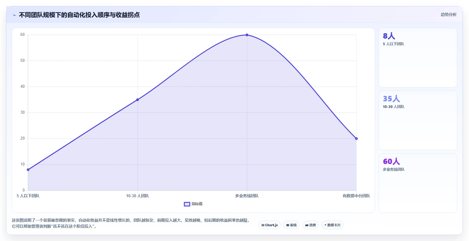Click the 指标值 legend color box

coord(187,204)
